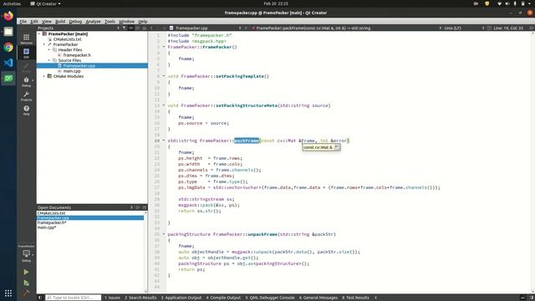The width and height of the screenshot is (535, 301).
Task: Collapse the FramePacker target node
Action: [x=44, y=44]
